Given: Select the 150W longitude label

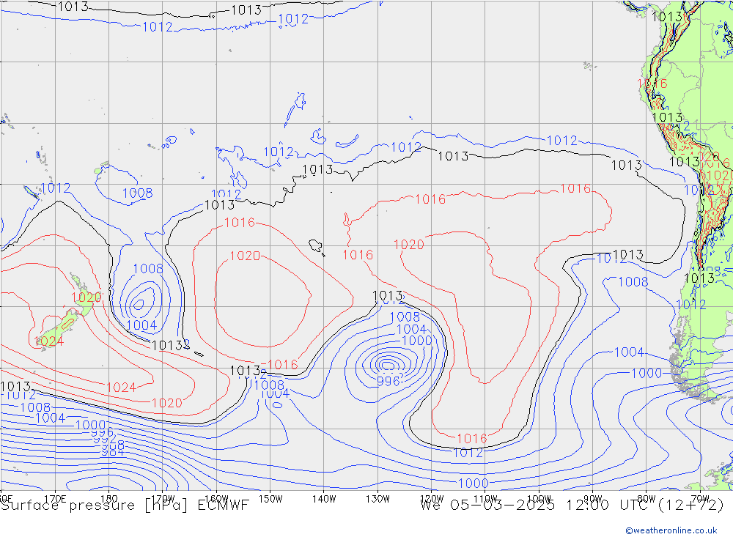Looking at the screenshot, I should point(270,499).
